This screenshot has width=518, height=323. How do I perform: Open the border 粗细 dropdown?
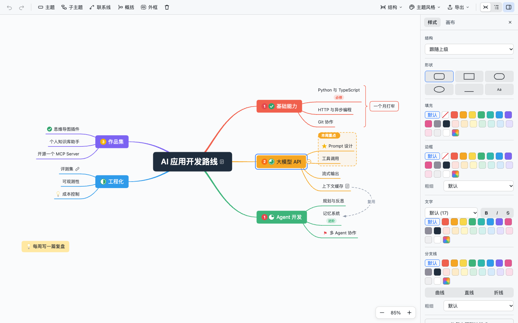pos(478,186)
